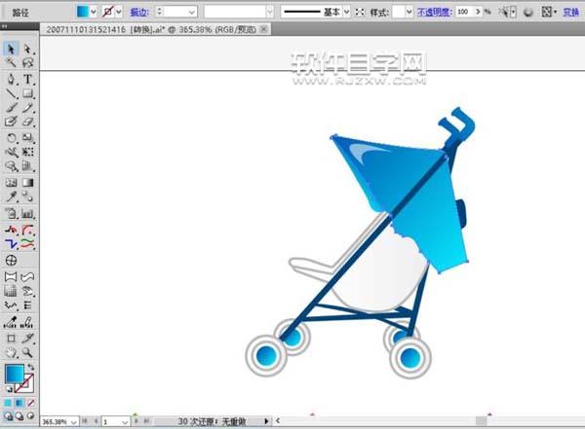Screen dimensions: 585x429
Task: Select the bowtie-shaped envelope tool
Action: 11,276
